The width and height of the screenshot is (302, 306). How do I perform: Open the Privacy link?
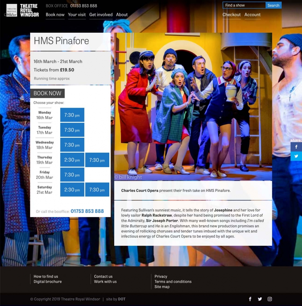point(161,276)
